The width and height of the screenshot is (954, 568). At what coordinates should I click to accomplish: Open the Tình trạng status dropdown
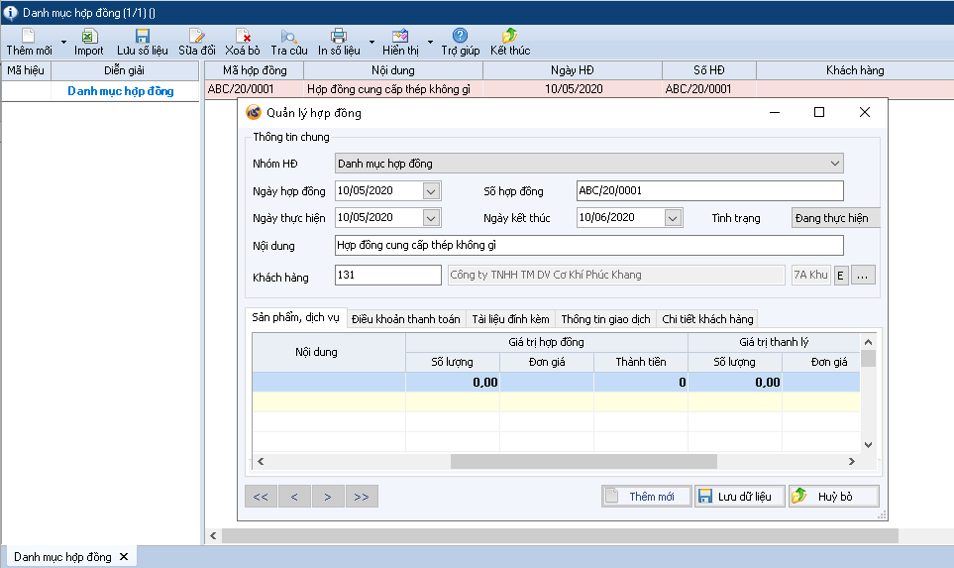(x=835, y=218)
